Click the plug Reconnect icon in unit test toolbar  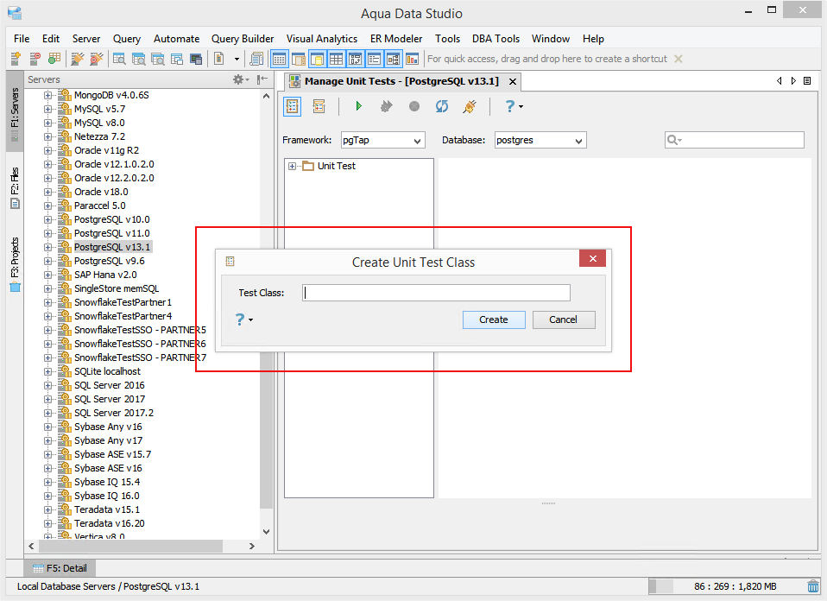tap(469, 106)
